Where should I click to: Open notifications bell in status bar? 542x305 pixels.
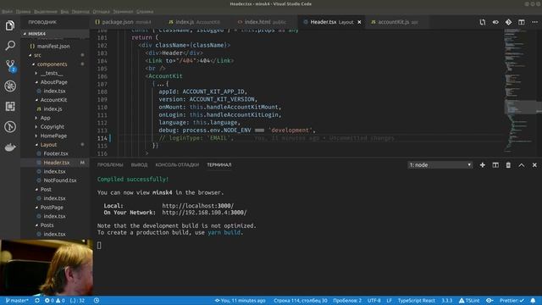pos(533,301)
